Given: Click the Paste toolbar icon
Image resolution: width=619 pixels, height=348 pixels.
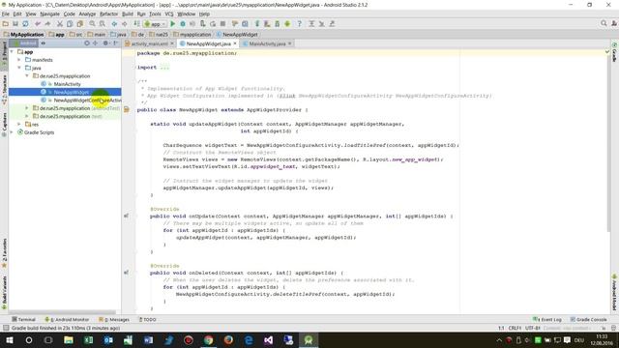Looking at the screenshot, I should click(x=79, y=24).
